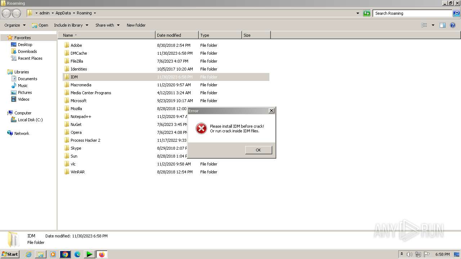461x259 pixels.
Task: Select the Mozilla folder
Action: point(76,109)
